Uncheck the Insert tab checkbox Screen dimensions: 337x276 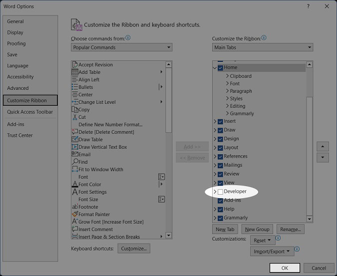click(x=220, y=122)
